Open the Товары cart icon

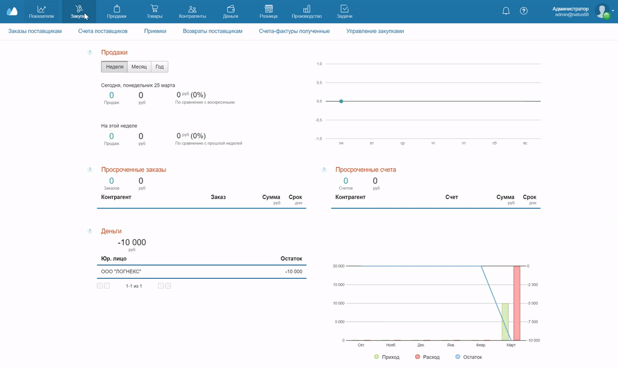tap(154, 10)
